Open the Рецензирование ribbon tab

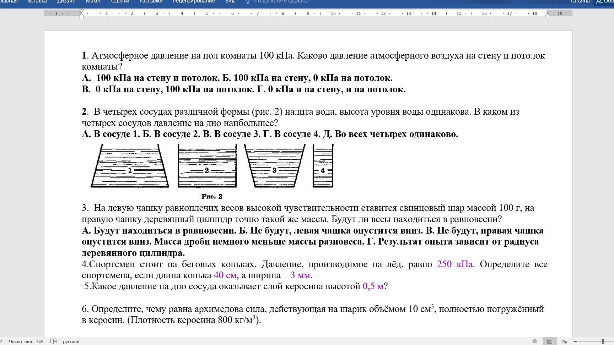pos(194,1)
